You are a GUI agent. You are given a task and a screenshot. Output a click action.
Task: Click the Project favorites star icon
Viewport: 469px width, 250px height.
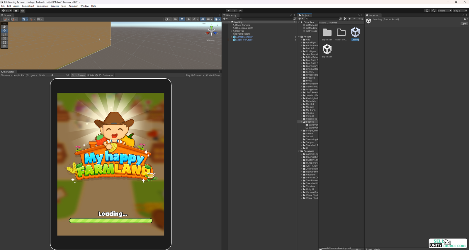coord(354,18)
